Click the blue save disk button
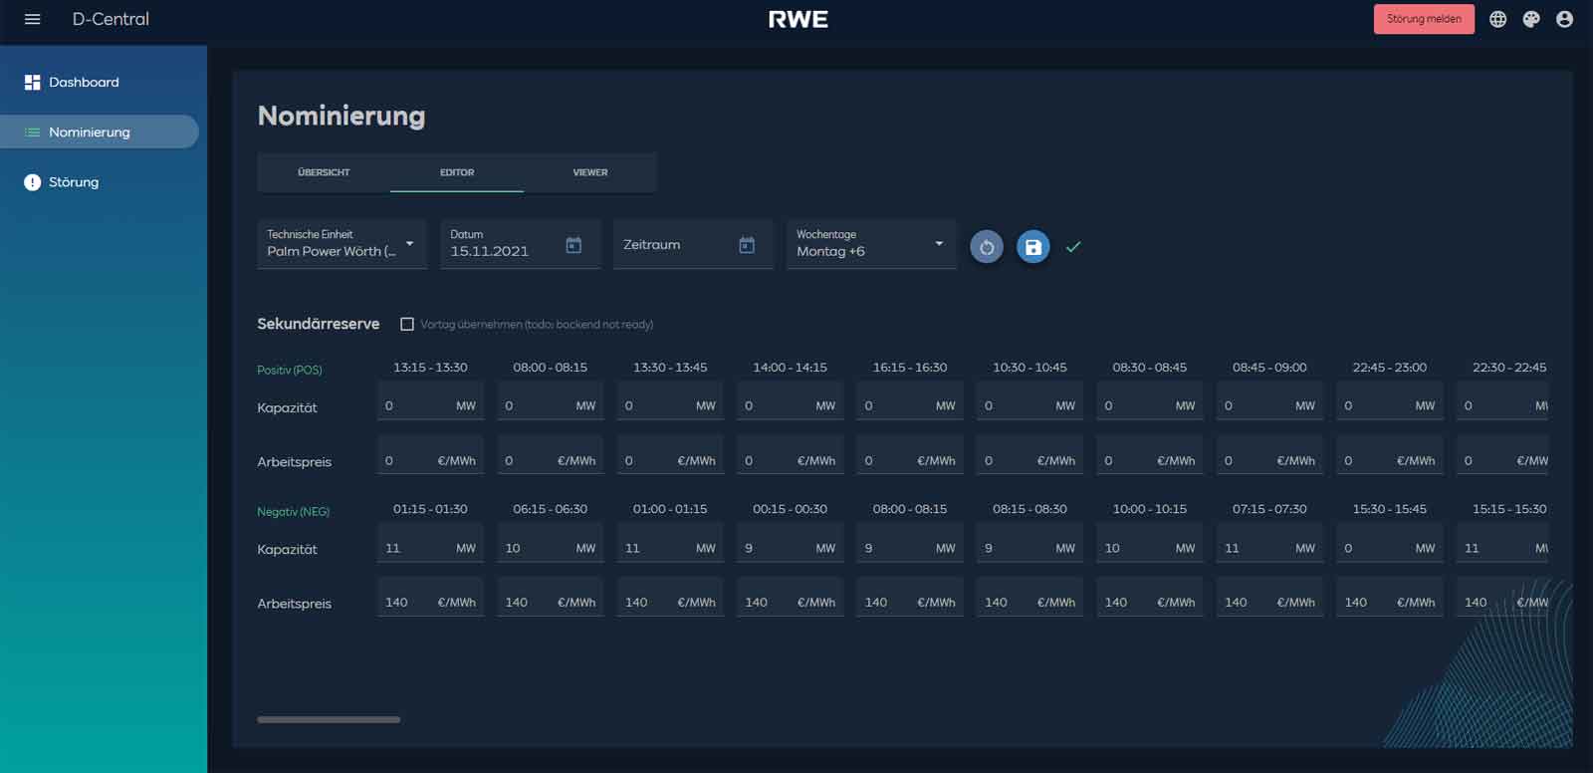Image resolution: width=1593 pixels, height=773 pixels. click(x=1032, y=247)
